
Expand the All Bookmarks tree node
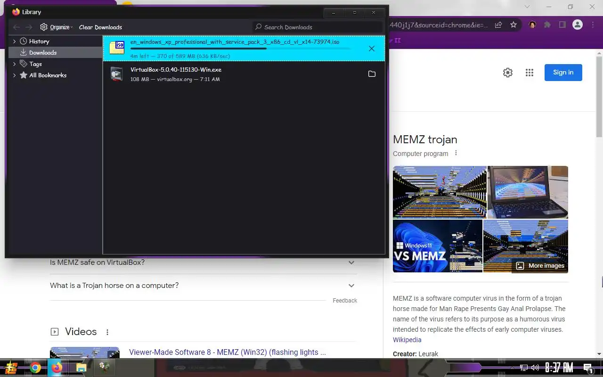15,75
